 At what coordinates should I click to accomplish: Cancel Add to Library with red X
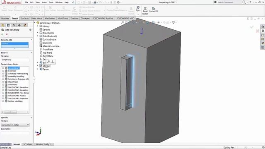click(7, 34)
